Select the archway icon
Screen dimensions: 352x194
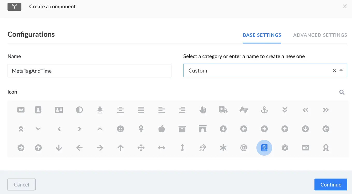coord(203,129)
